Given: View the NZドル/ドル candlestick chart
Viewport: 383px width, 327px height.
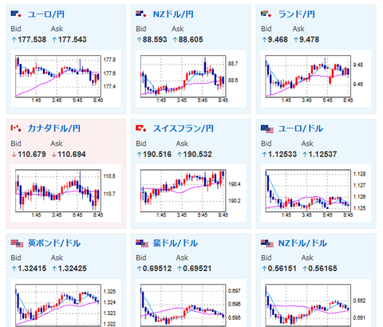Looking at the screenshot, I should point(316,303).
